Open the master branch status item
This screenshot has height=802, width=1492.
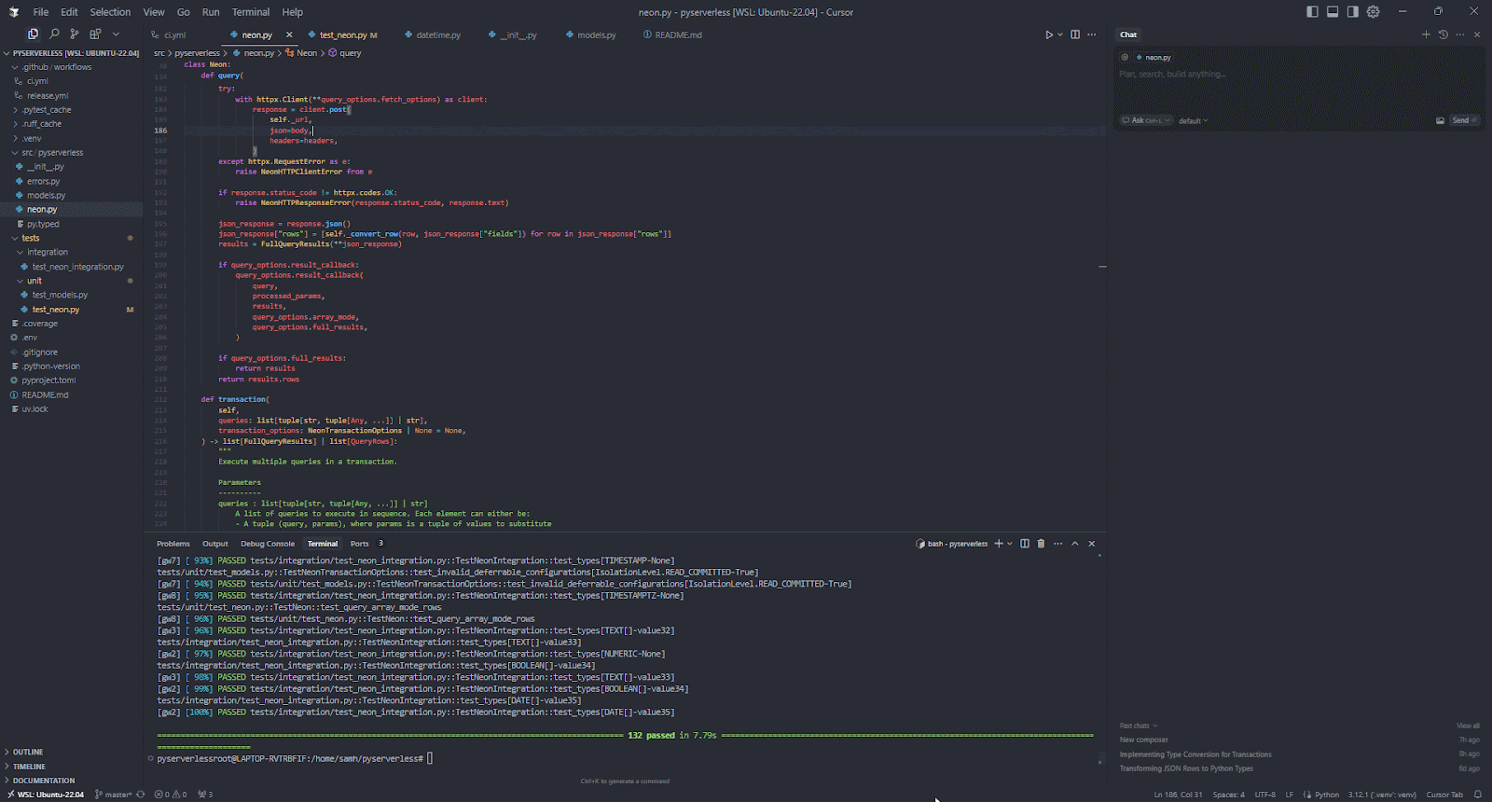coord(116,795)
